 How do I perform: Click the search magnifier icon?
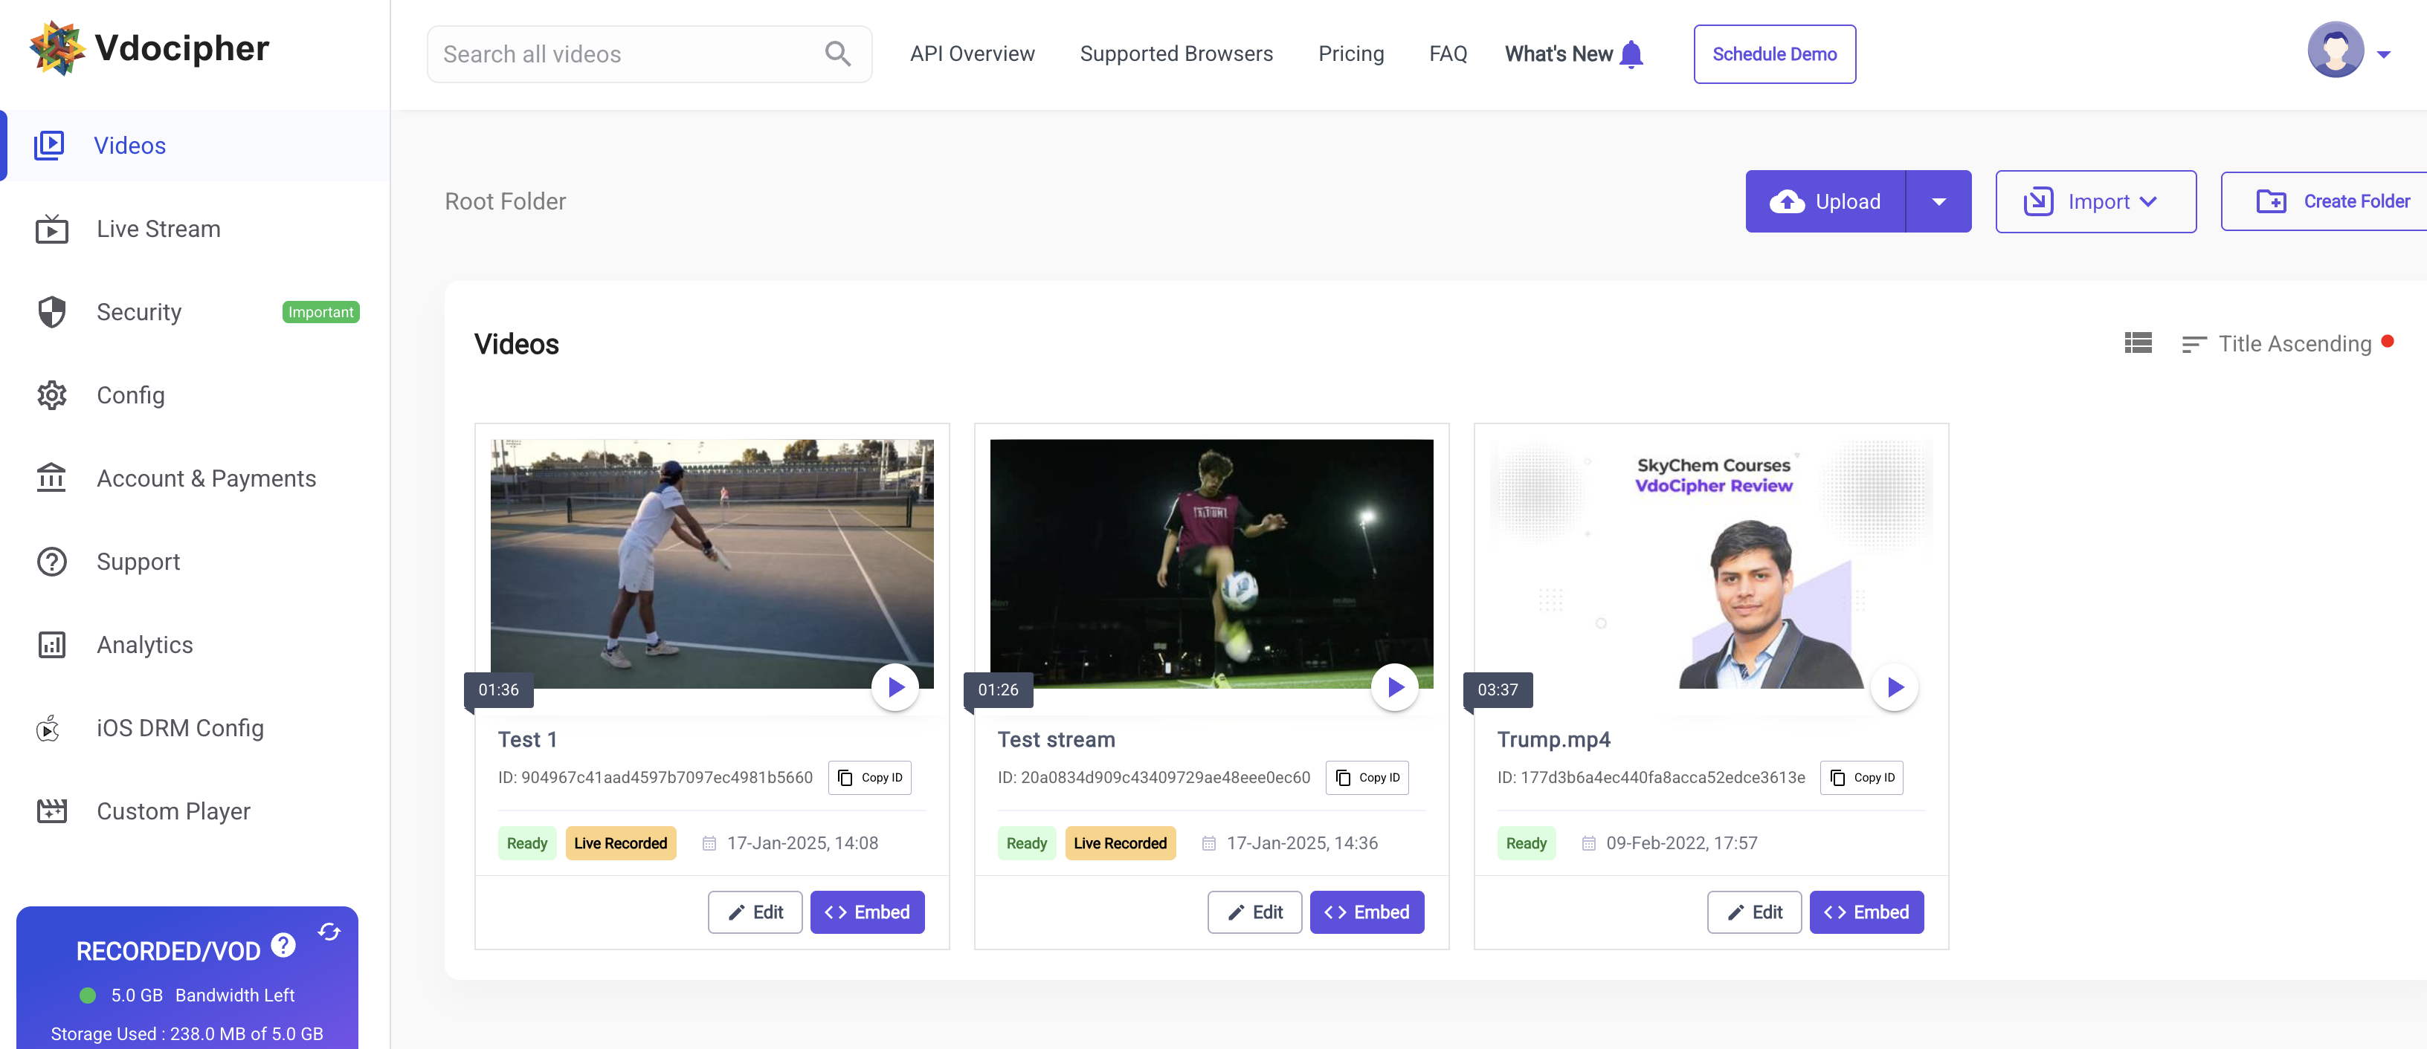[x=837, y=53]
